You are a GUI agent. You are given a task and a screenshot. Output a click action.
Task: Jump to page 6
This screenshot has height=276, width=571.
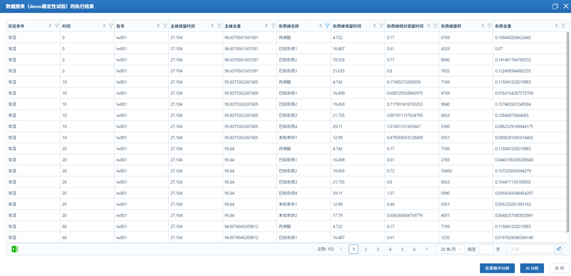[415, 249]
